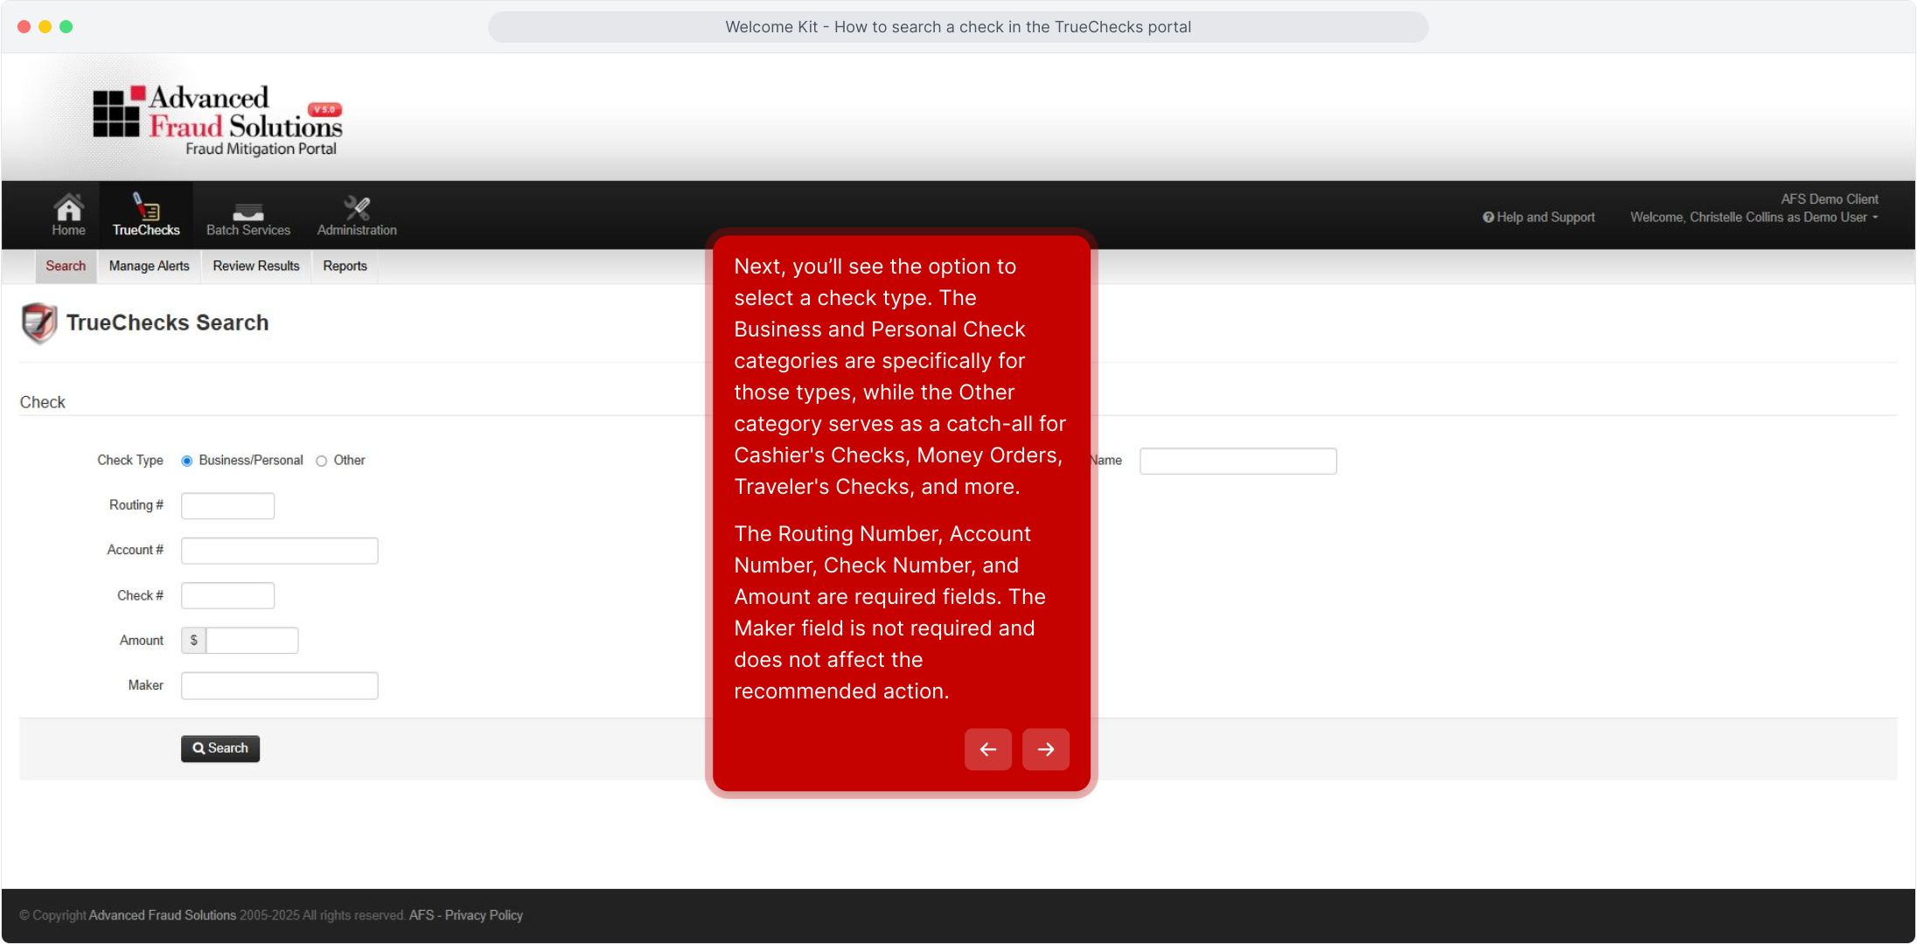The height and width of the screenshot is (944, 1917).
Task: Click the Home house icon
Action: tap(68, 207)
